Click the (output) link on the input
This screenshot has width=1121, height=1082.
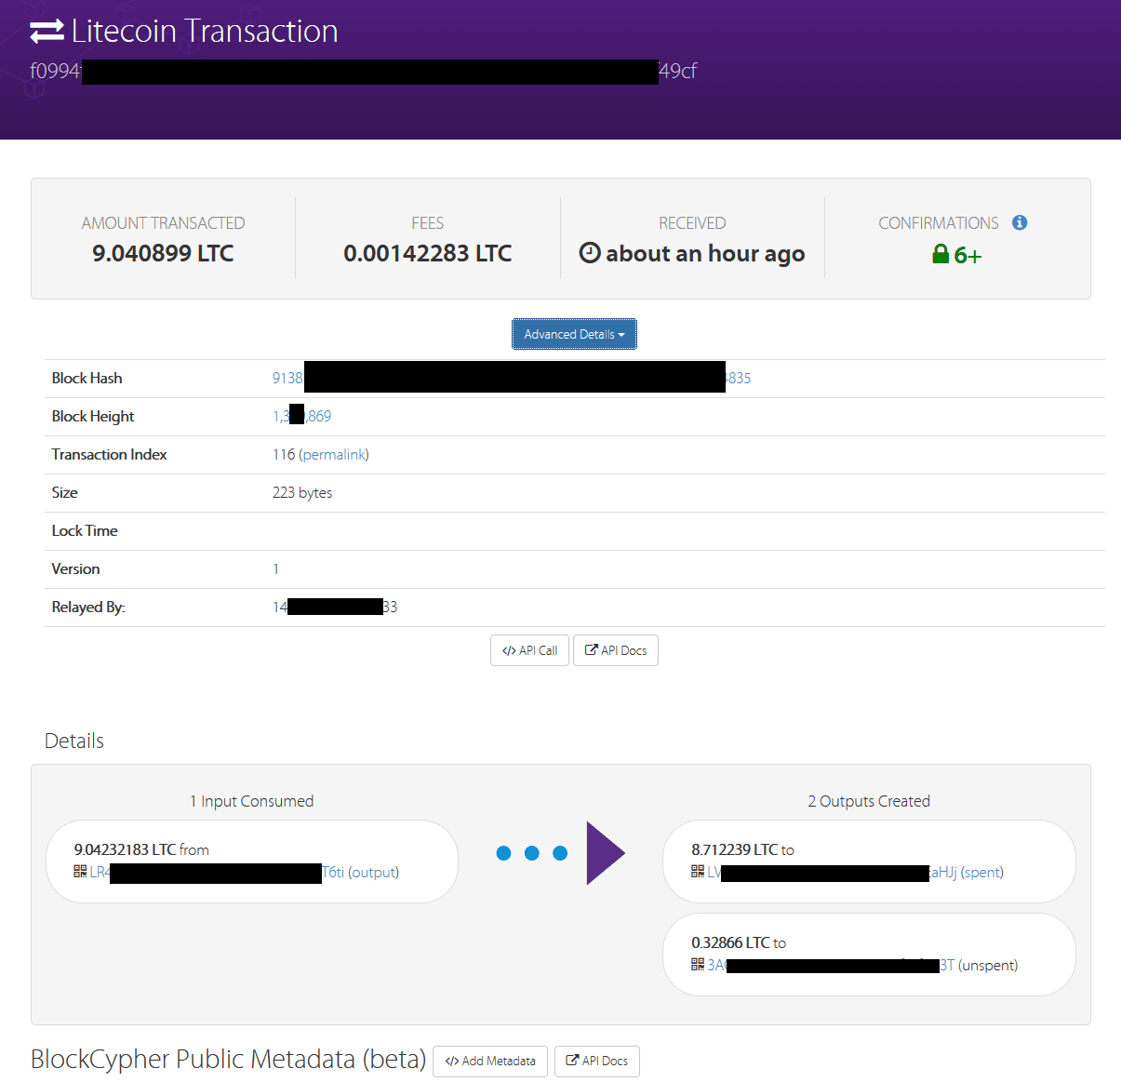coord(374,872)
